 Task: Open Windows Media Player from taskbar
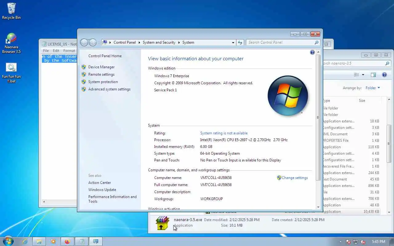[x=53, y=242]
